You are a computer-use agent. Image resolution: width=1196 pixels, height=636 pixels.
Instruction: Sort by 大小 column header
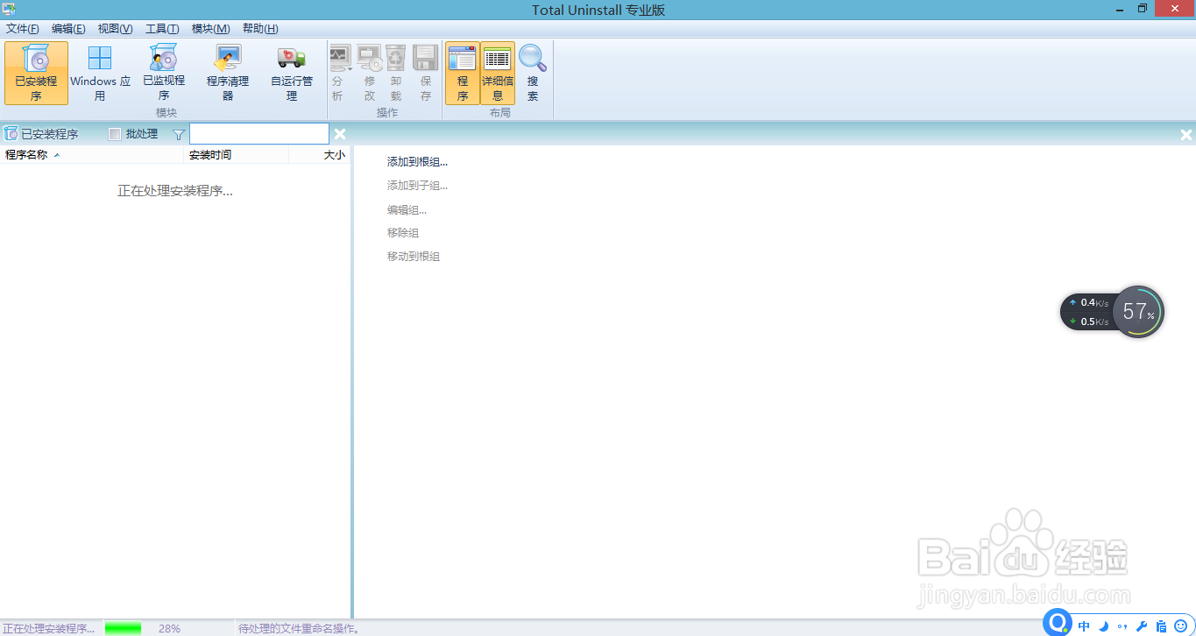pyautogui.click(x=320, y=155)
